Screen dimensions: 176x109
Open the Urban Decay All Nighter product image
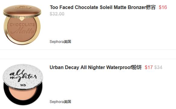click(23, 84)
